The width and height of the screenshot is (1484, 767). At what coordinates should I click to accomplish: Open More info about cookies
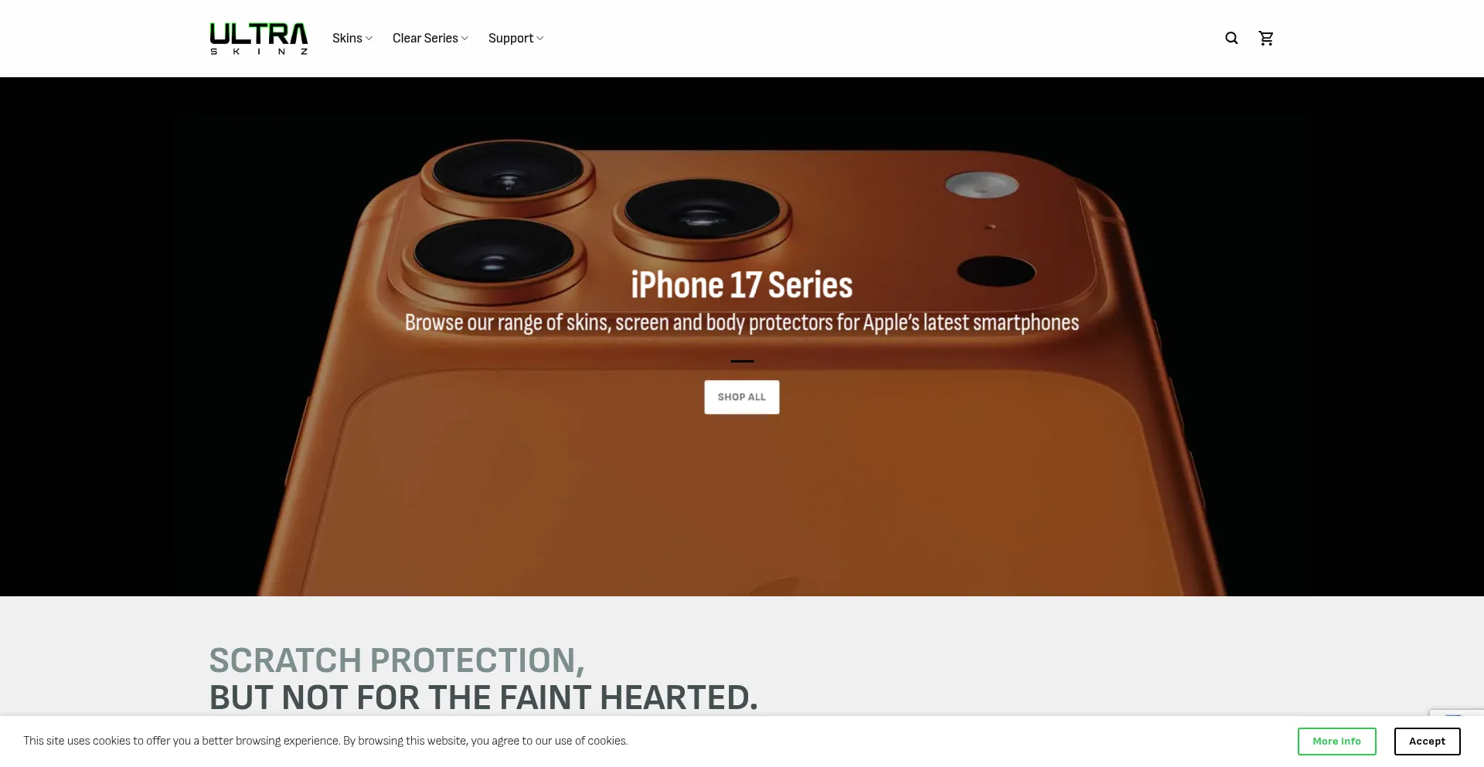pyautogui.click(x=1337, y=742)
